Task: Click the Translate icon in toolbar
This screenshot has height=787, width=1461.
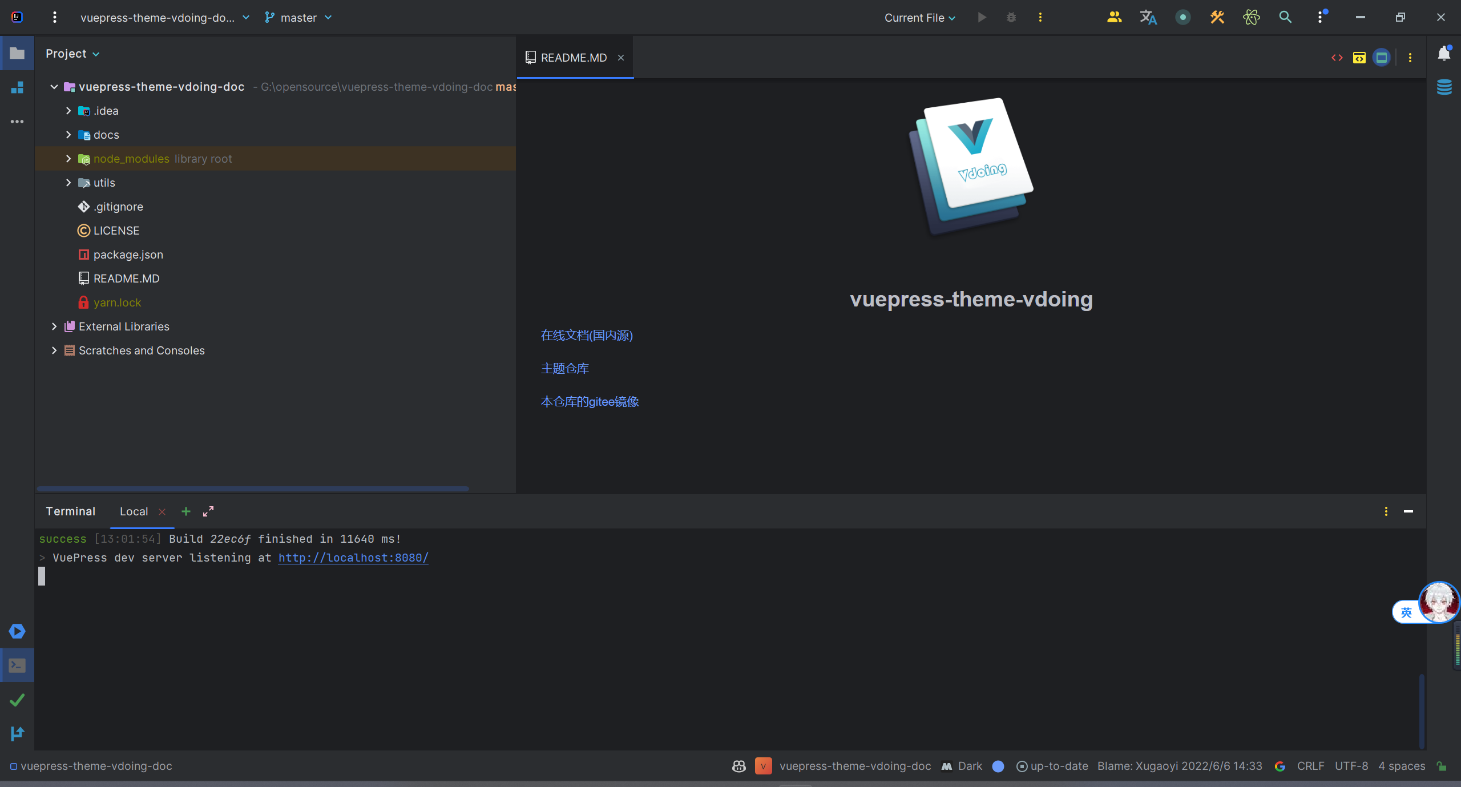Action: [x=1148, y=18]
